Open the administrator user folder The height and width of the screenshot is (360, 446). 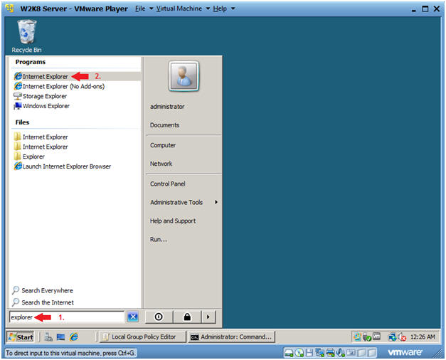pos(167,107)
